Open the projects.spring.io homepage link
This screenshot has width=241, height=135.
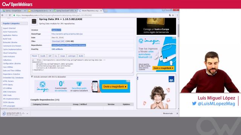pos(67,34)
